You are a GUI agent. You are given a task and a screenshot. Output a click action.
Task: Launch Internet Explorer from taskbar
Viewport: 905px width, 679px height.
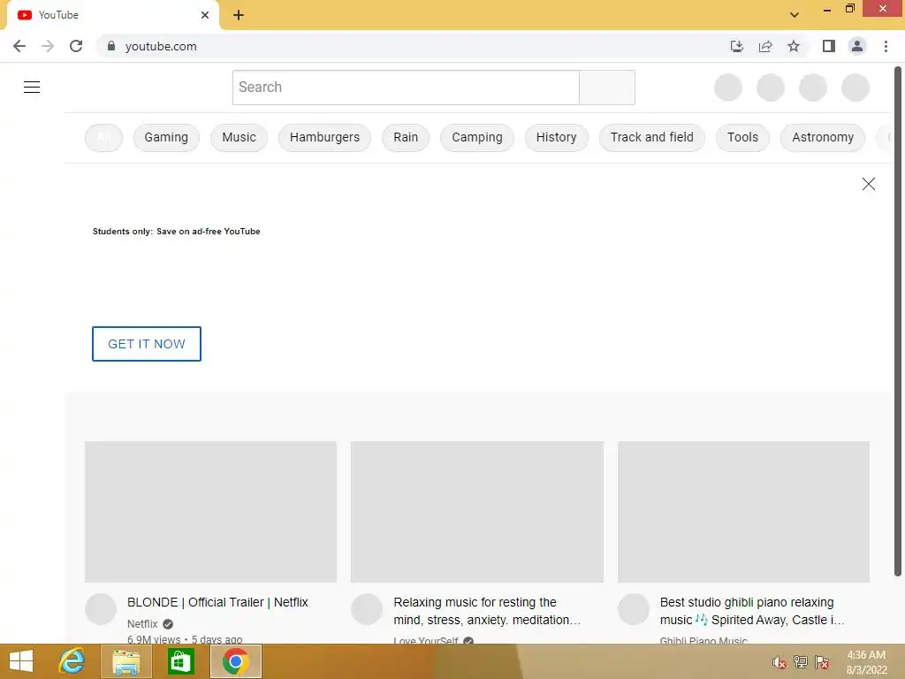point(72,661)
